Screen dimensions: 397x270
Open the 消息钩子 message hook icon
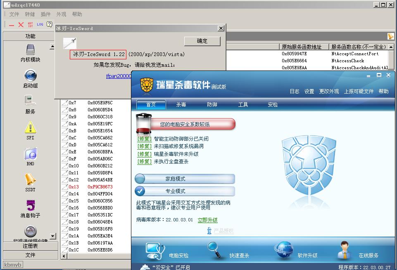(31, 205)
